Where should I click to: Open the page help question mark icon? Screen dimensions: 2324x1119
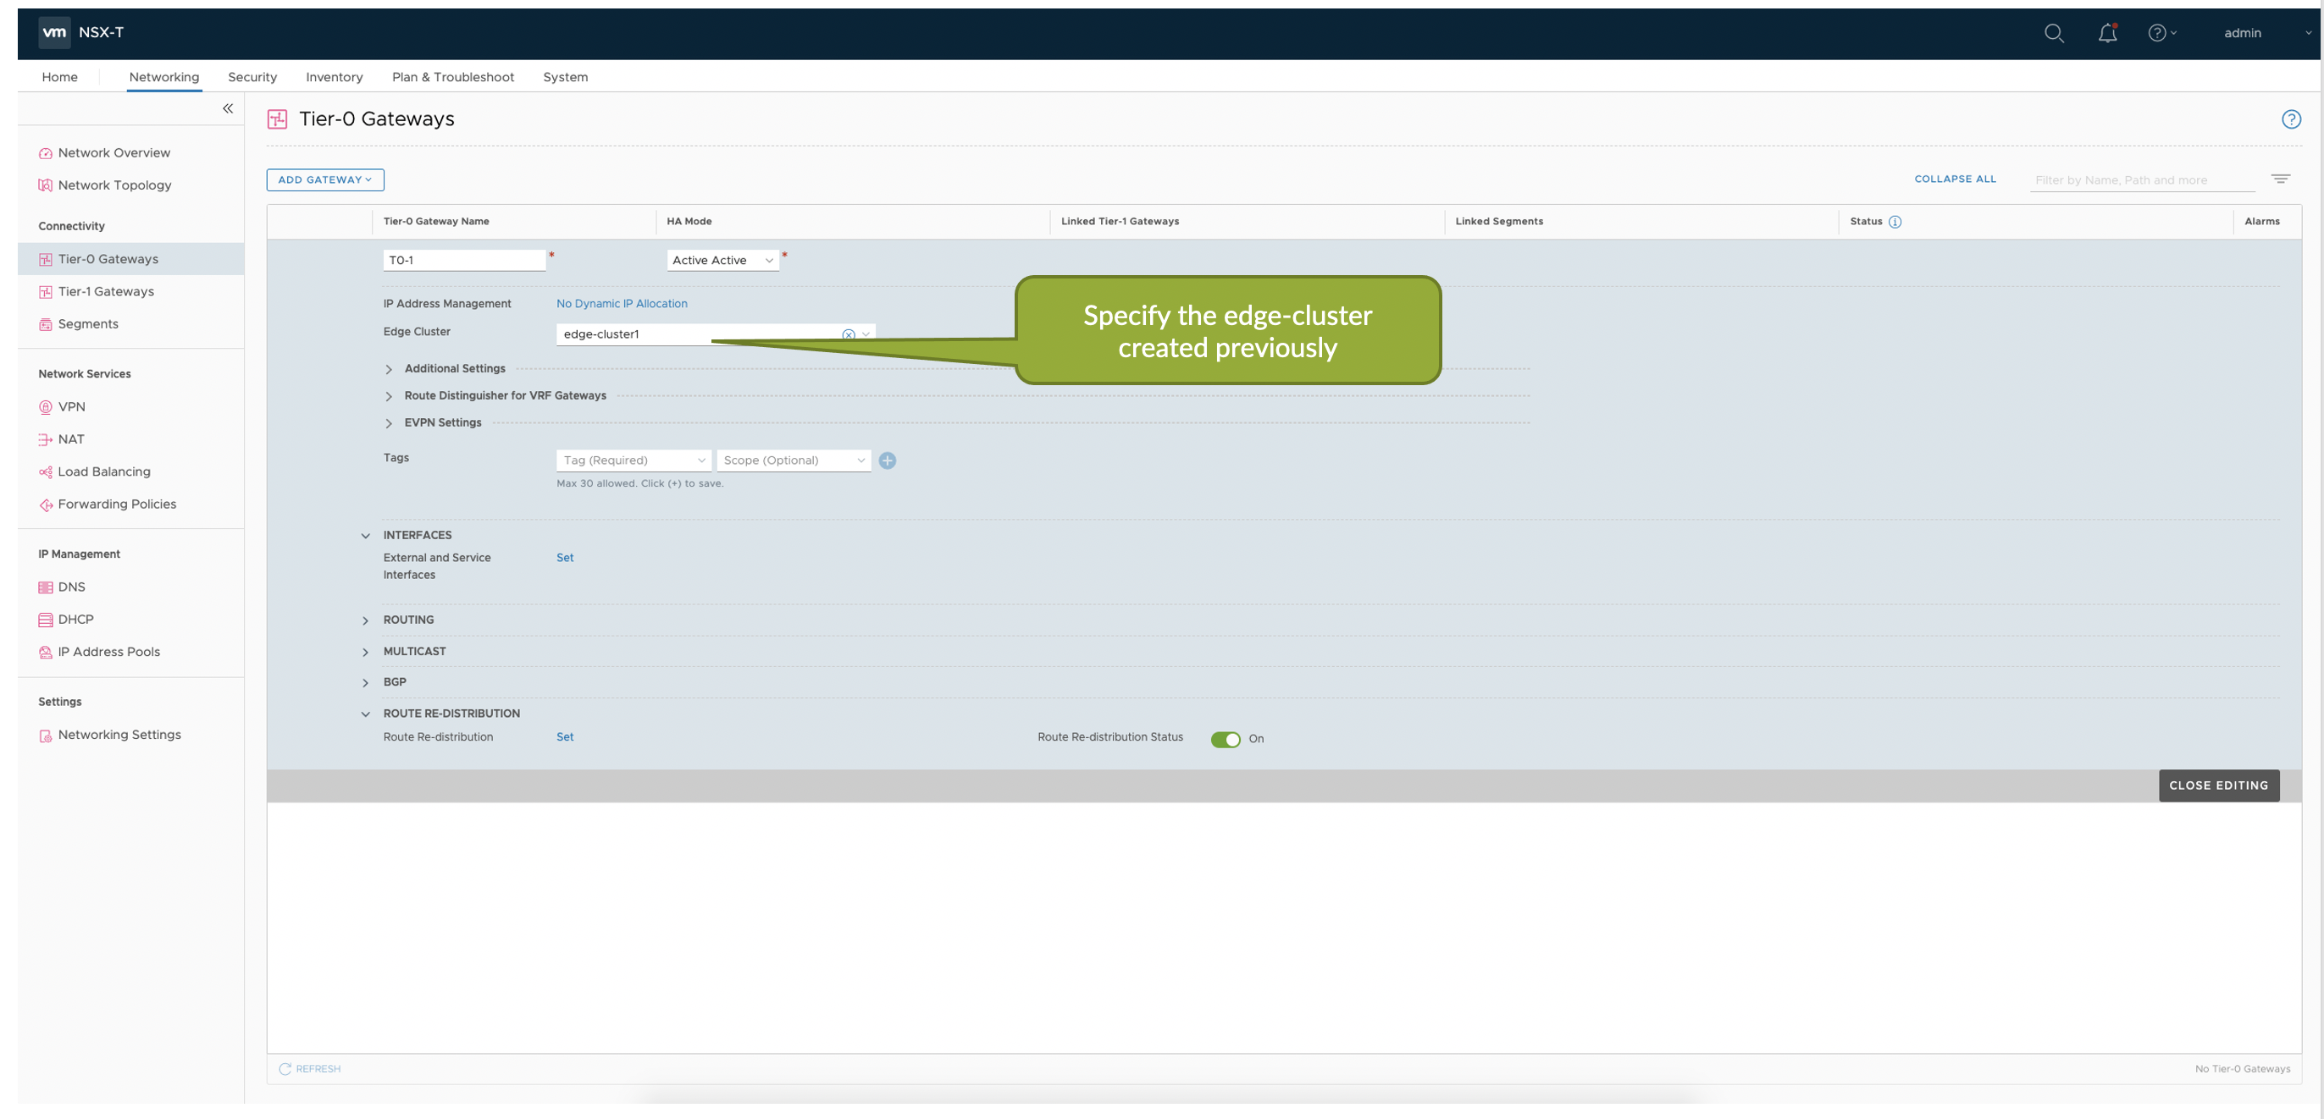click(2291, 119)
